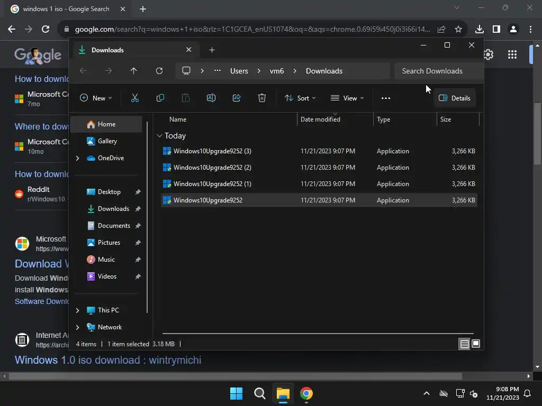This screenshot has height=406, width=542.
Task: Open the Windows Start menu
Action: click(237, 393)
